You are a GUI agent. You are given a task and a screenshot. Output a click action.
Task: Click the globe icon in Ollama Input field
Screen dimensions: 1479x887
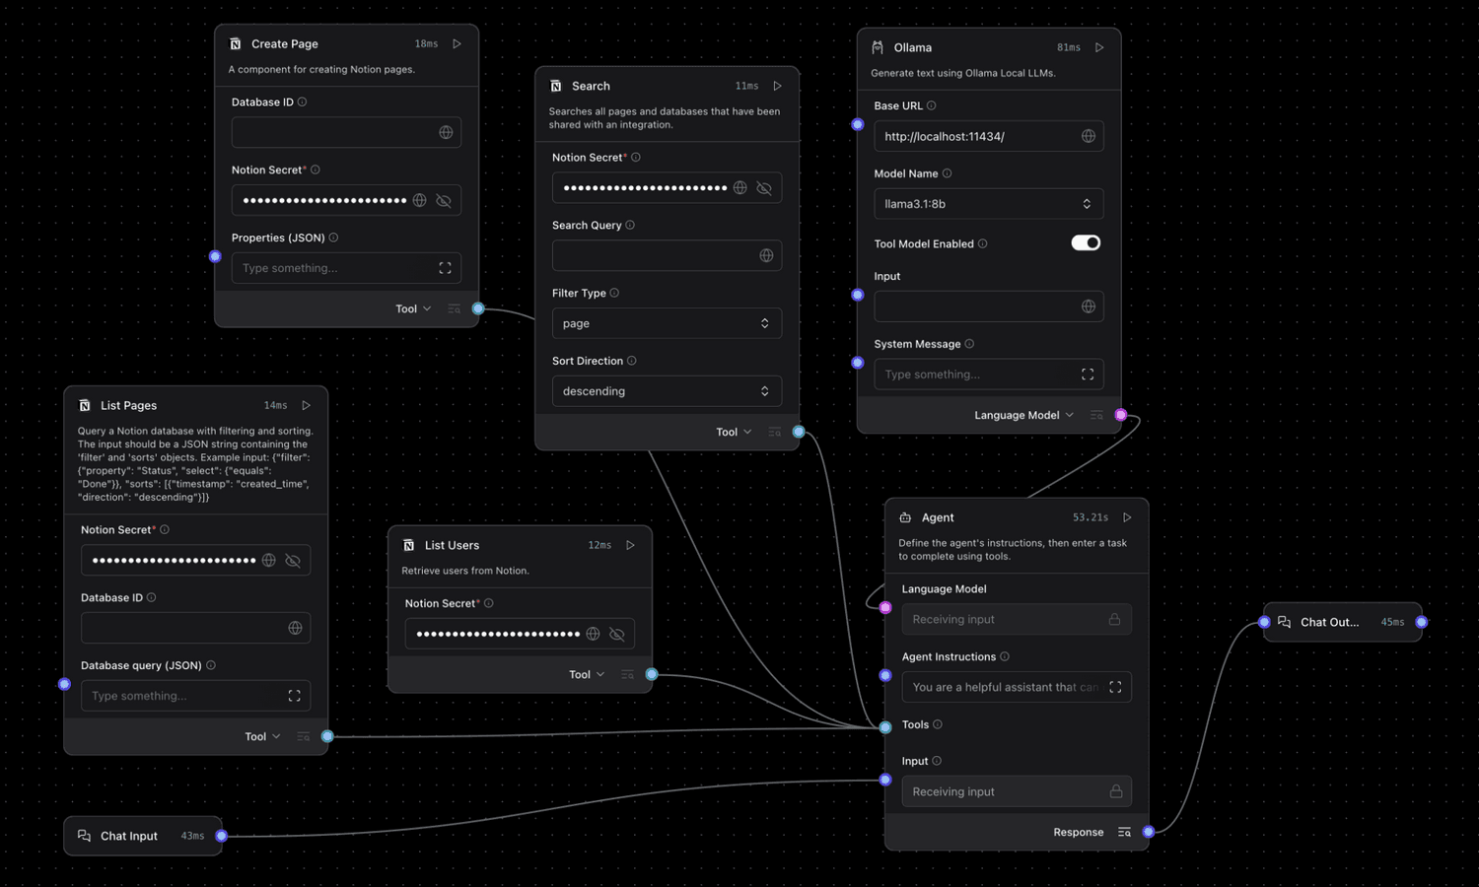1089,307
